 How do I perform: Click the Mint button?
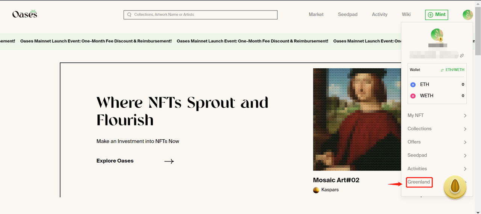pos(437,15)
